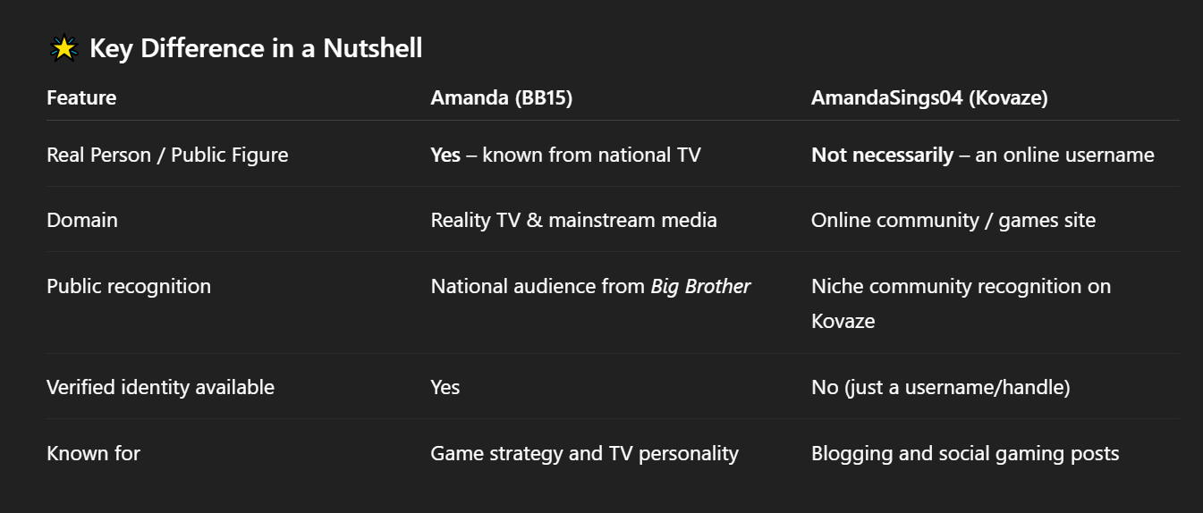Click the "Yes – known from national TV" cell

(x=565, y=155)
